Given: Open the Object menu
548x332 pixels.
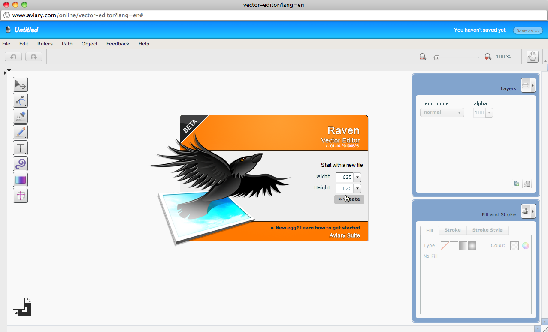Looking at the screenshot, I should click(x=89, y=44).
